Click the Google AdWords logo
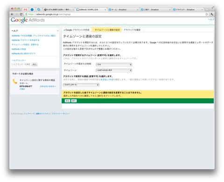The width and height of the screenshot is (224, 182). coord(28,20)
